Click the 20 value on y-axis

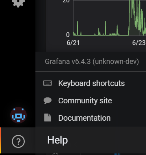66,1
